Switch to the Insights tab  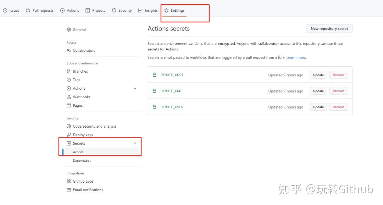pos(148,10)
